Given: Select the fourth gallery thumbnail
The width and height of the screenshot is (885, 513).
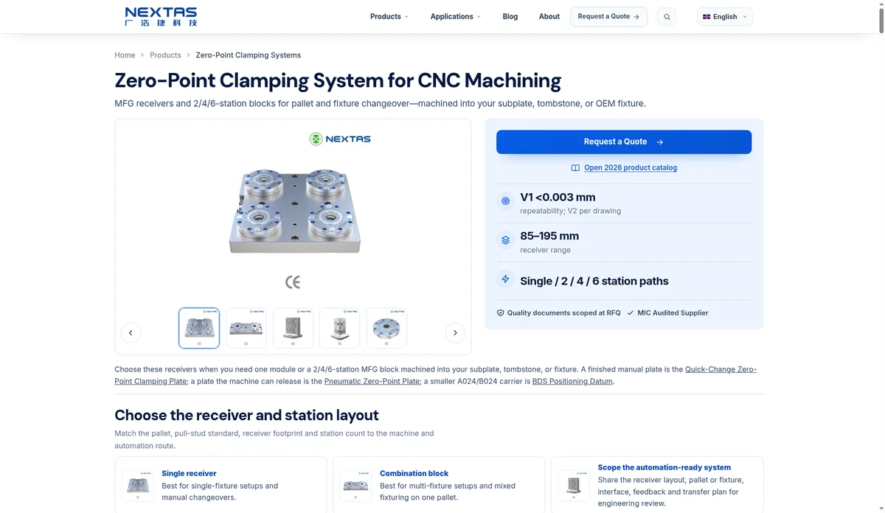Looking at the screenshot, I should (340, 328).
